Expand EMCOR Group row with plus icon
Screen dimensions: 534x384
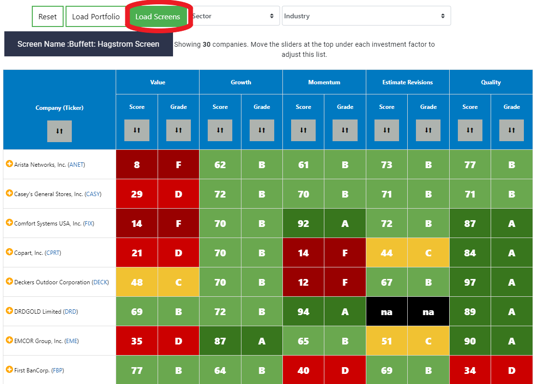click(x=10, y=340)
